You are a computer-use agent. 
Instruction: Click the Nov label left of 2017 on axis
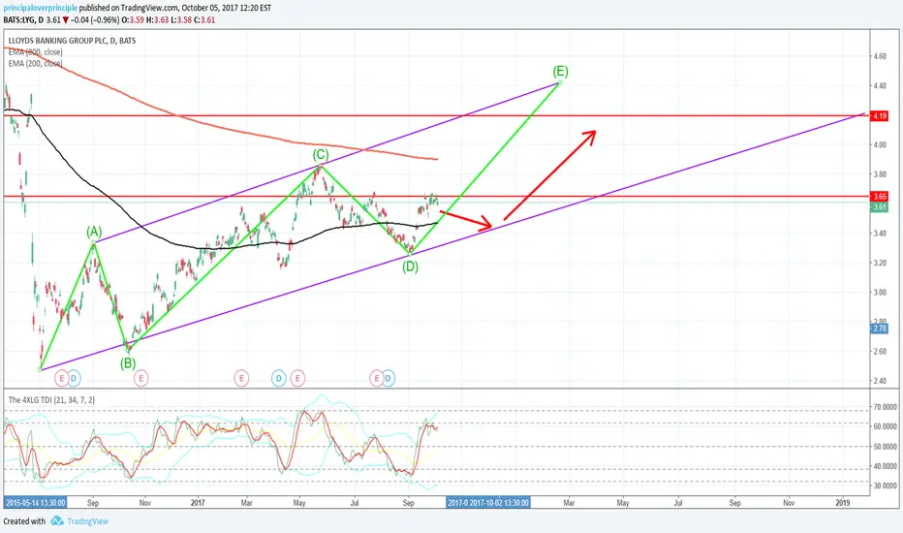point(145,503)
